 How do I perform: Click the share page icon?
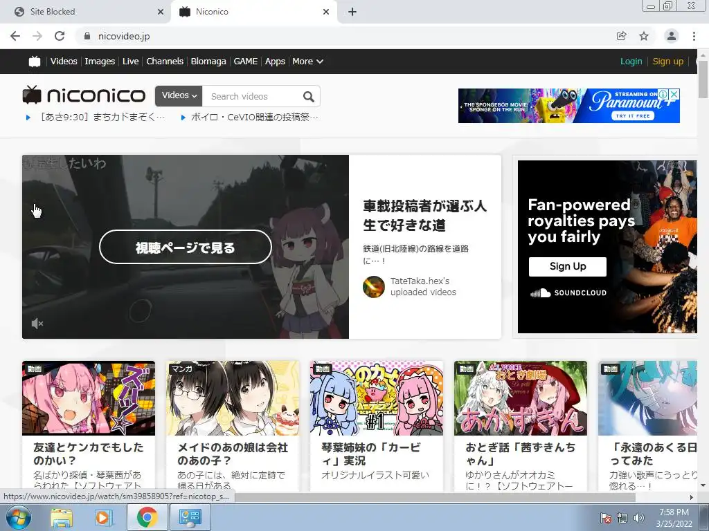[621, 36]
